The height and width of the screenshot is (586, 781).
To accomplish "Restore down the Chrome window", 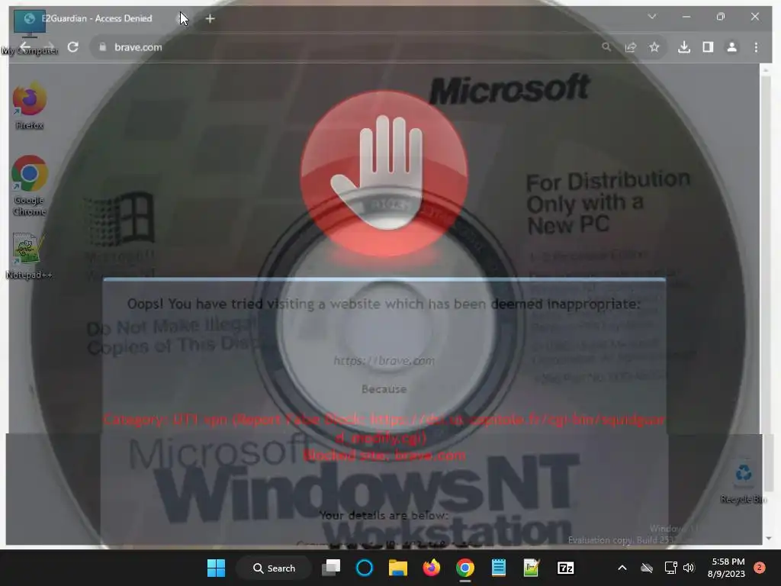I will 721,17.
